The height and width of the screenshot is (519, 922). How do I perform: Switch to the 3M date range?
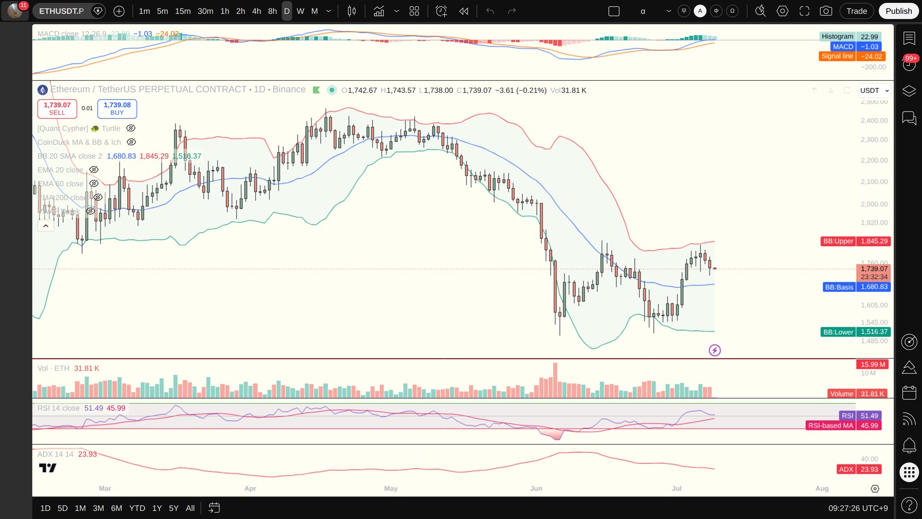coord(99,508)
